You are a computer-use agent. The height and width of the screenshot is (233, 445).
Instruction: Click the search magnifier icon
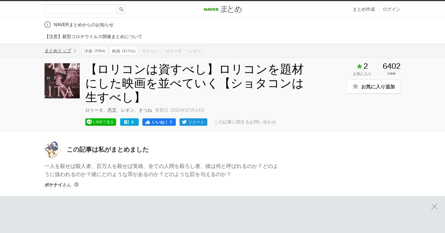pos(121,9)
